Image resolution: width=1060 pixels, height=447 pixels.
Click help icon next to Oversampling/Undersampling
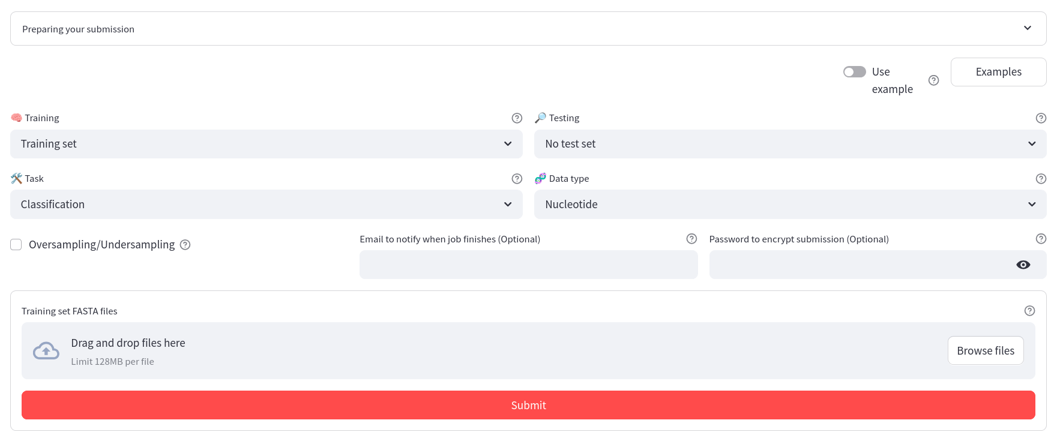coord(185,245)
